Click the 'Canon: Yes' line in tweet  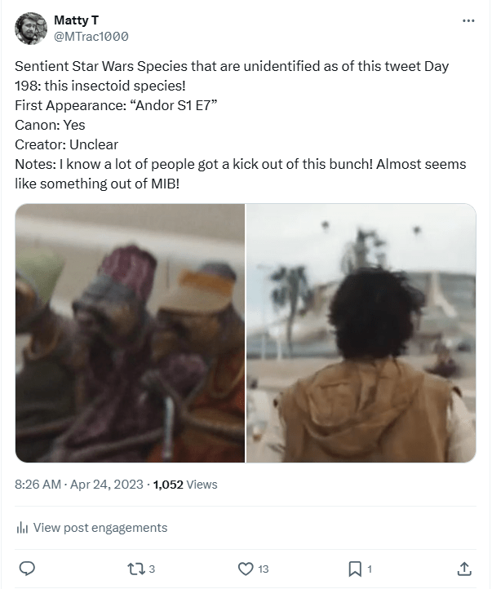tap(50, 125)
